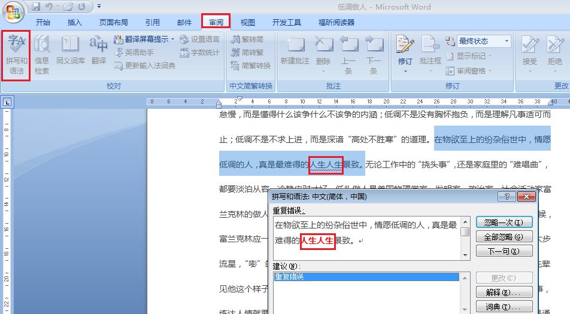Select 重复错误 suggestion in list
570x314 pixels.
click(366, 276)
